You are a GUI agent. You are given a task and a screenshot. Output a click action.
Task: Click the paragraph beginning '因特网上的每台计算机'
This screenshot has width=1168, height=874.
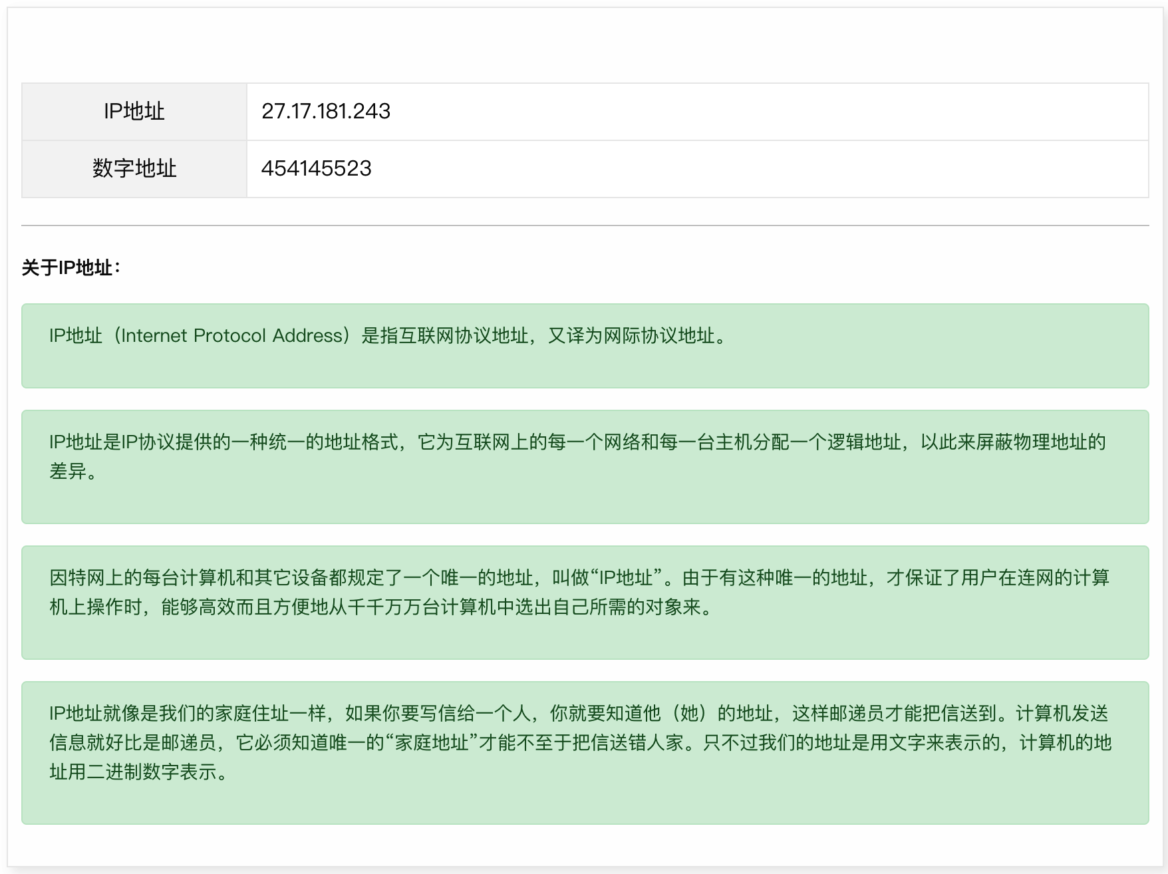click(x=585, y=603)
